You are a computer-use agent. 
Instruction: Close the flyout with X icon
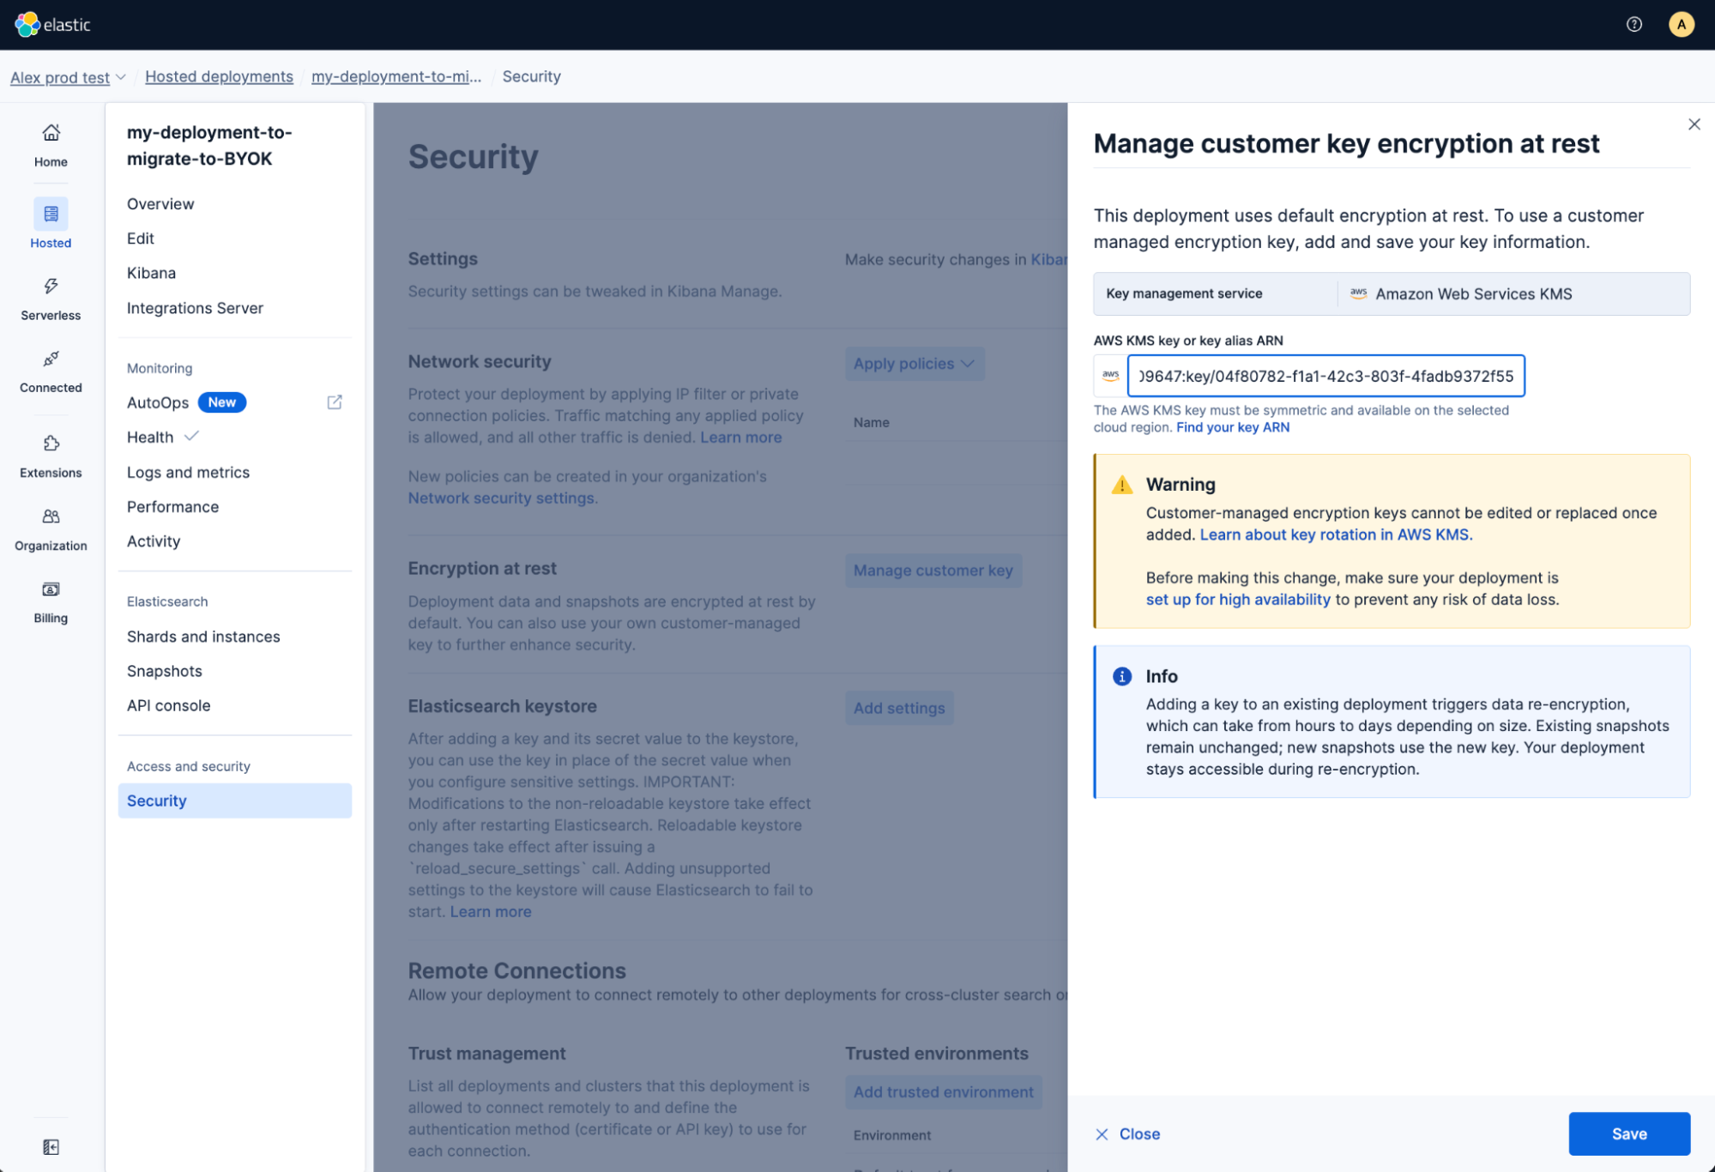pyautogui.click(x=1694, y=124)
